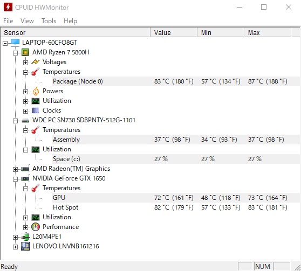Collapse the NVIDIA GeForce GTX 1650 node
301x271 pixels.
(x=15, y=179)
